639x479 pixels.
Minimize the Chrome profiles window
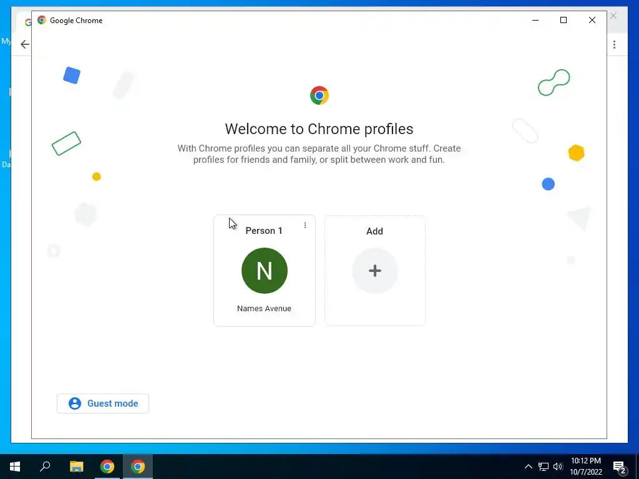[535, 20]
